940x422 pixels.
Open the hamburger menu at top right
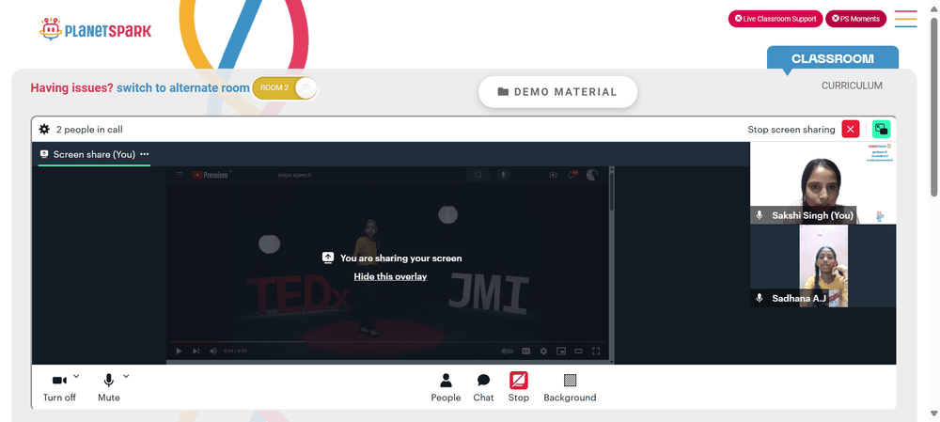(905, 19)
